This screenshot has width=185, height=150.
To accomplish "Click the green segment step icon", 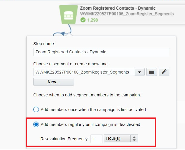I will coord(68,14).
